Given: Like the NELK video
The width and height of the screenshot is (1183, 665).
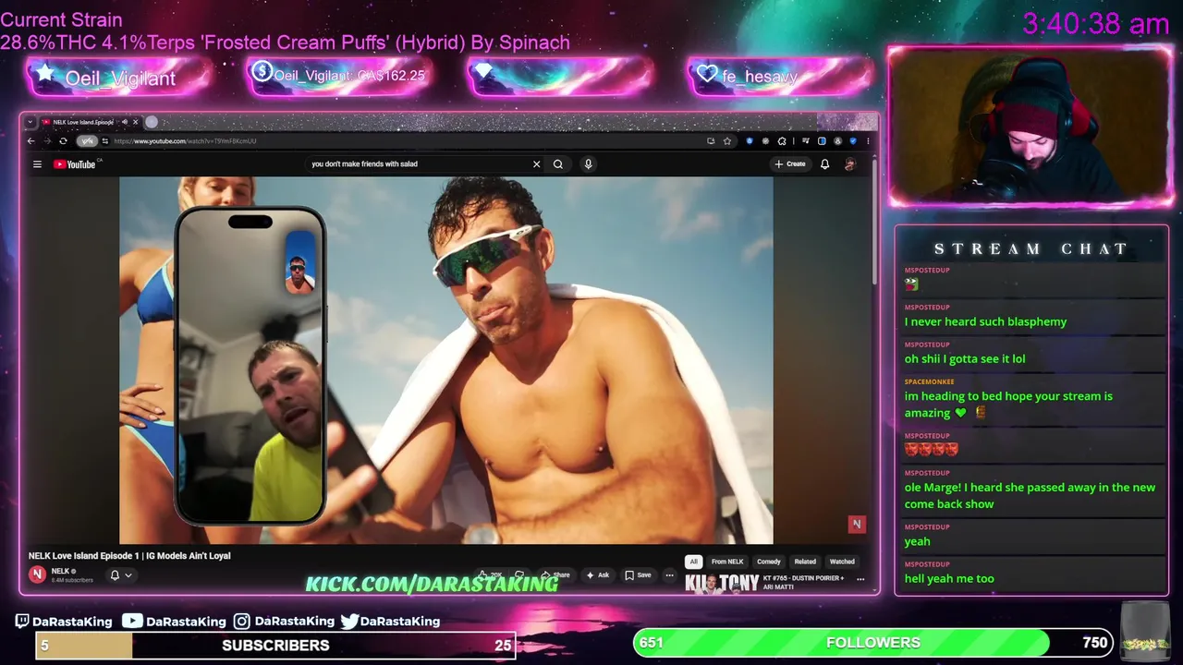Looking at the screenshot, I should 491,574.
